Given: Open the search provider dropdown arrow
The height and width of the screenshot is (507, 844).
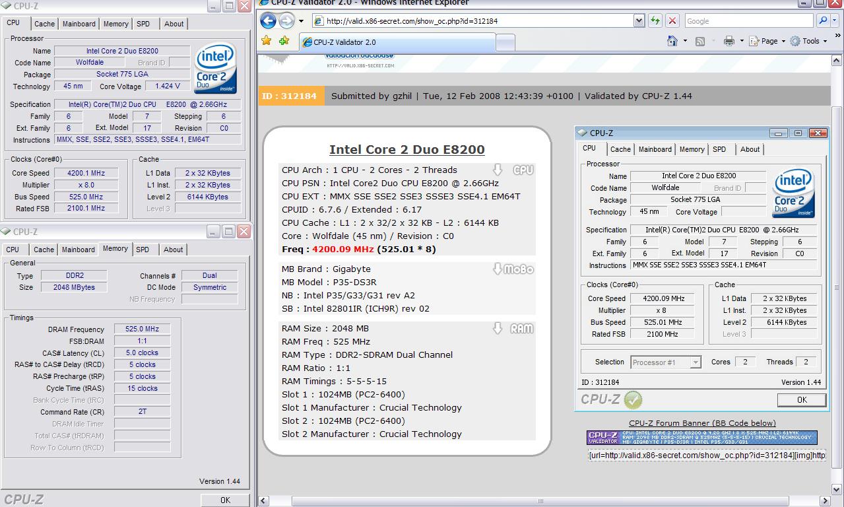Looking at the screenshot, I should 835,21.
